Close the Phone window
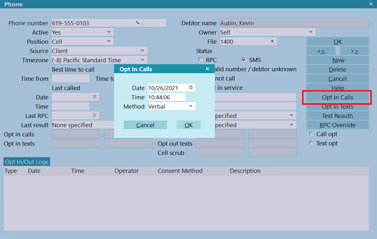 coord(371,4)
